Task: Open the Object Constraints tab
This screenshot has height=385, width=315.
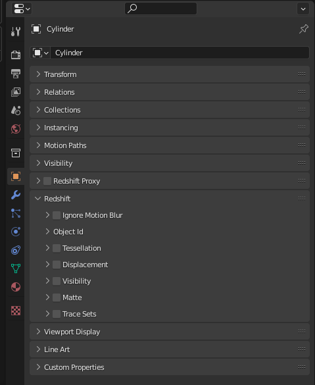Action: click(x=16, y=250)
